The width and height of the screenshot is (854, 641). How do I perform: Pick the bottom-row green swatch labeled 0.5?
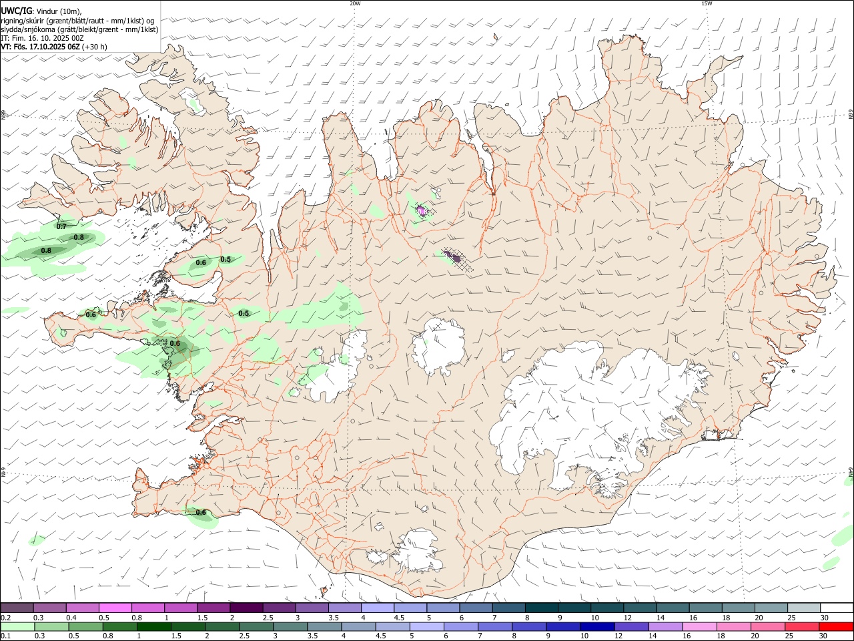click(x=85, y=626)
